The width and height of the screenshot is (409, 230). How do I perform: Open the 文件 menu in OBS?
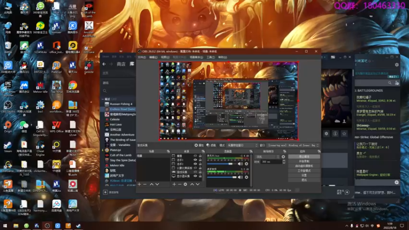[x=142, y=57]
